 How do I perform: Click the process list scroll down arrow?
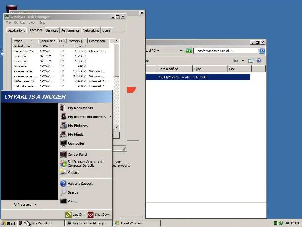click(116, 127)
